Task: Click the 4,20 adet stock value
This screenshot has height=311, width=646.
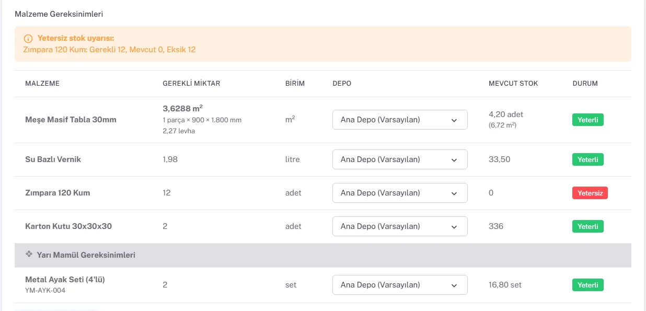Action: pyautogui.click(x=506, y=114)
